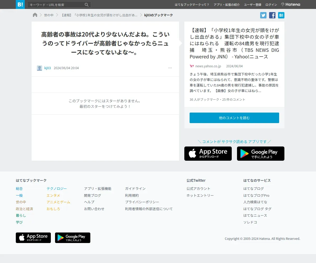Open the 一般 category in the footer
Image resolution: width=316 pixels, height=263 pixels.
coord(19,195)
